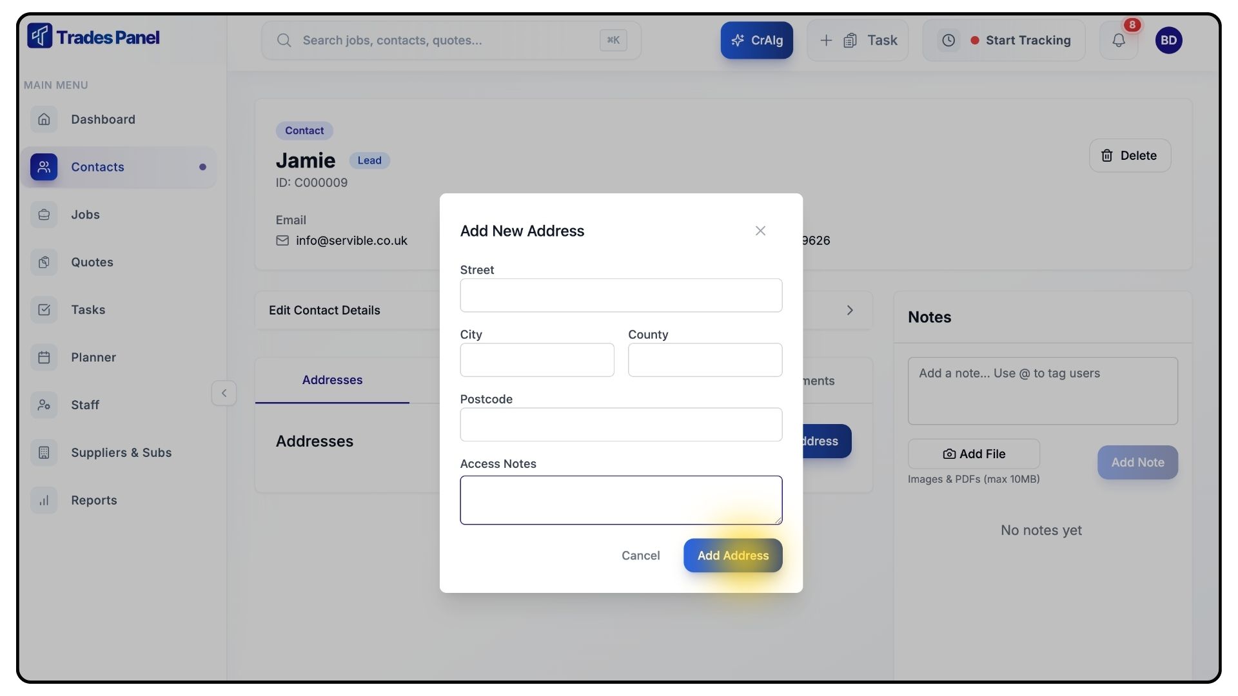
Task: Click the Staff sidebar icon
Action: pyautogui.click(x=44, y=405)
